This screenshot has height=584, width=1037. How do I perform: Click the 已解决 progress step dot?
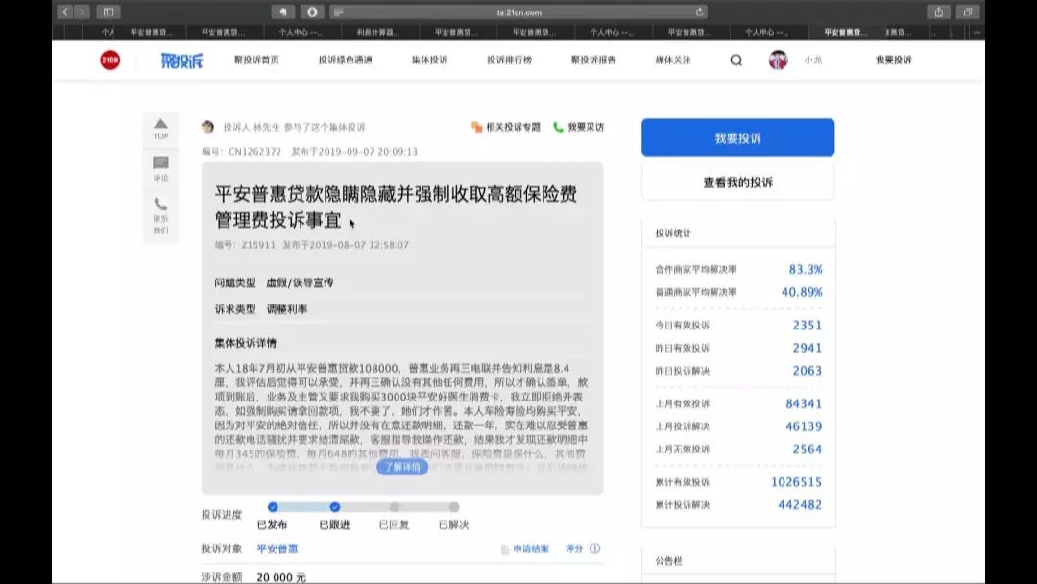coord(453,507)
